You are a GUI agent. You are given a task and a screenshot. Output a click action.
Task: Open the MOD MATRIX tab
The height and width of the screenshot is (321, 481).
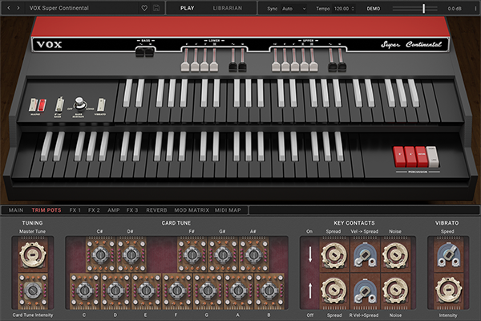pos(192,210)
